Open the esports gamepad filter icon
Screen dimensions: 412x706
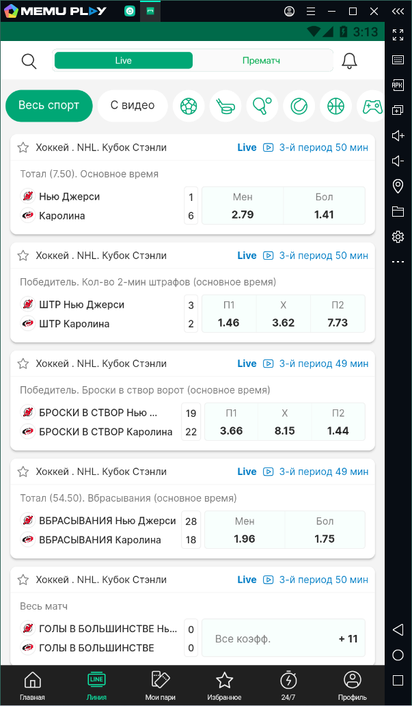(x=372, y=106)
